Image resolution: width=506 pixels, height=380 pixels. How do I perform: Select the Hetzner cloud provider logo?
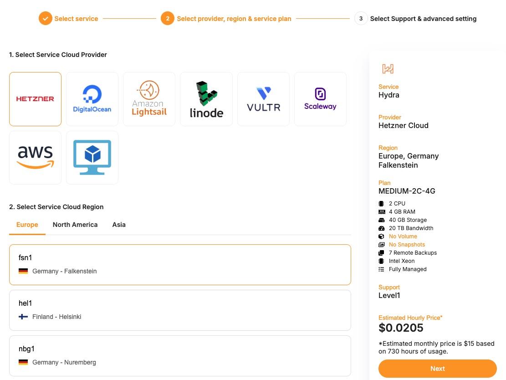point(35,99)
